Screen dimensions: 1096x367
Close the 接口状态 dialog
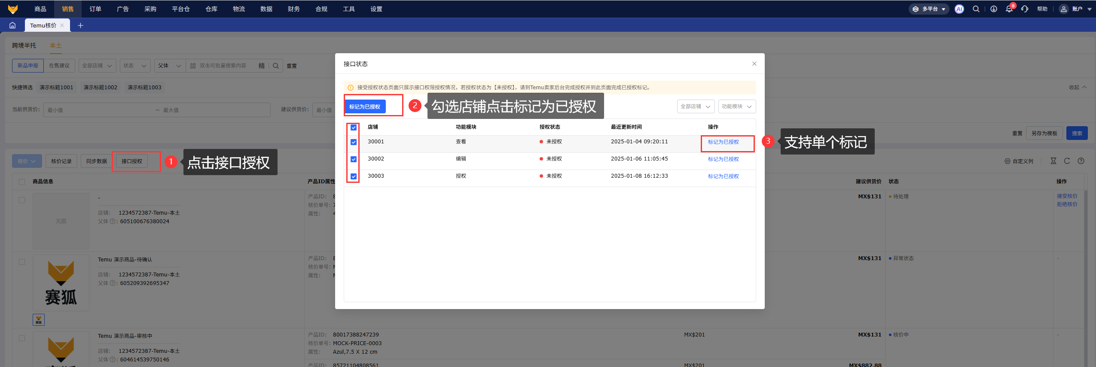[x=754, y=64]
